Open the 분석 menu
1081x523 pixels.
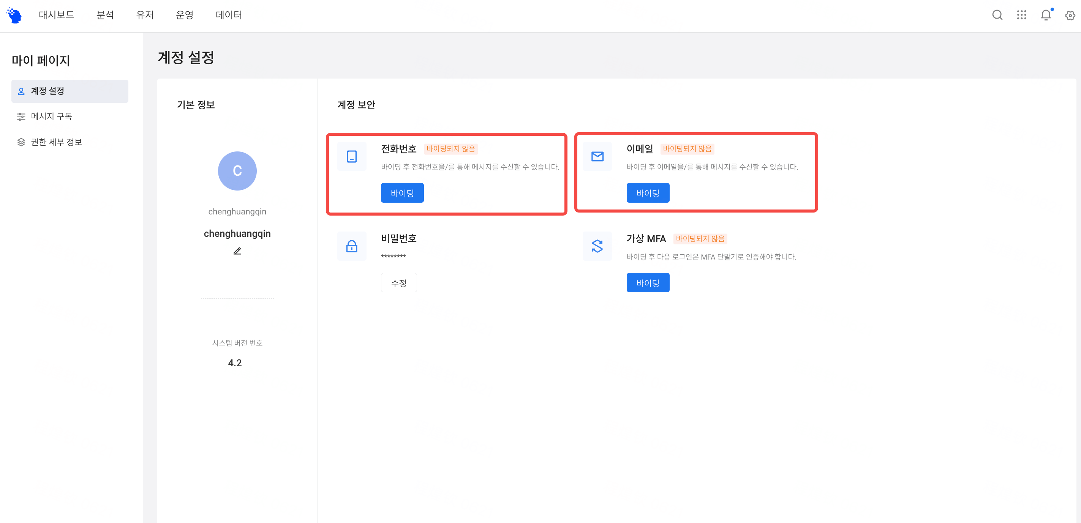coord(105,15)
